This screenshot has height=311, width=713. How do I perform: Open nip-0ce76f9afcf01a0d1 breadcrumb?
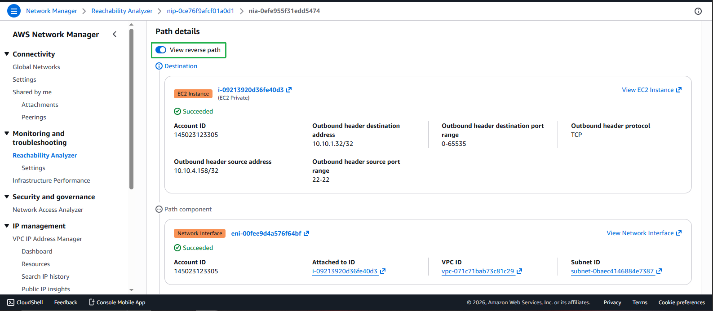tap(200, 11)
